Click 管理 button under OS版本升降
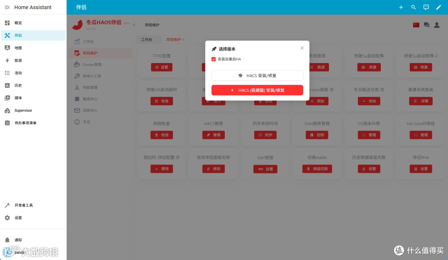 pyautogui.click(x=369, y=135)
